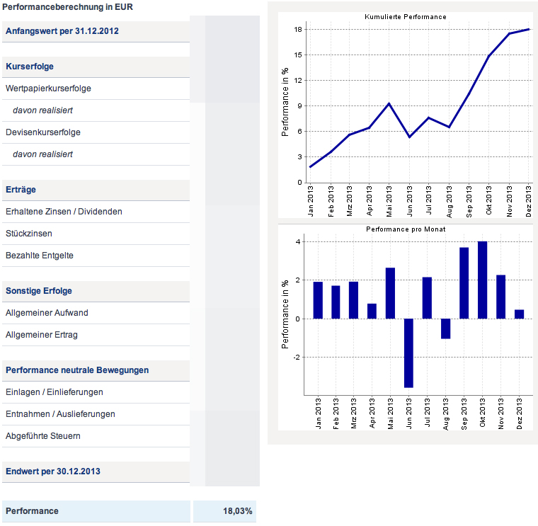The width and height of the screenshot is (538, 526).
Task: Click the Mai 2013 peak on line chart
Action: coord(389,103)
